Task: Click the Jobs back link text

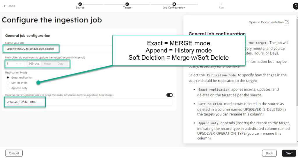Action: pos(11,6)
